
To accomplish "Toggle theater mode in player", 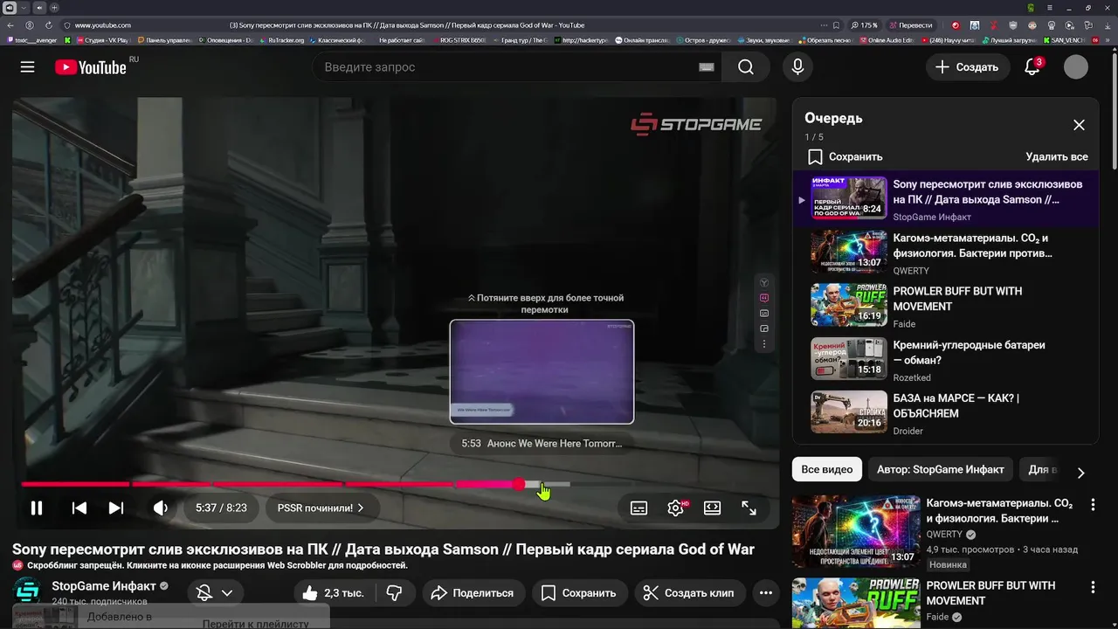I will tap(713, 508).
